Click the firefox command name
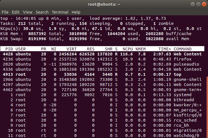The width and height of the screenshot is (208, 138). [x=182, y=59]
